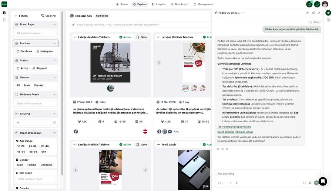
Task: Open the bookmark icon in the left sidebar
Action: [4, 20]
